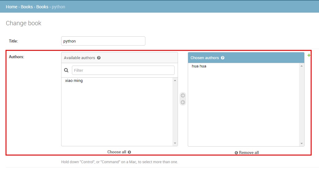
Task: Click the Remove all link
Action: tap(246, 153)
